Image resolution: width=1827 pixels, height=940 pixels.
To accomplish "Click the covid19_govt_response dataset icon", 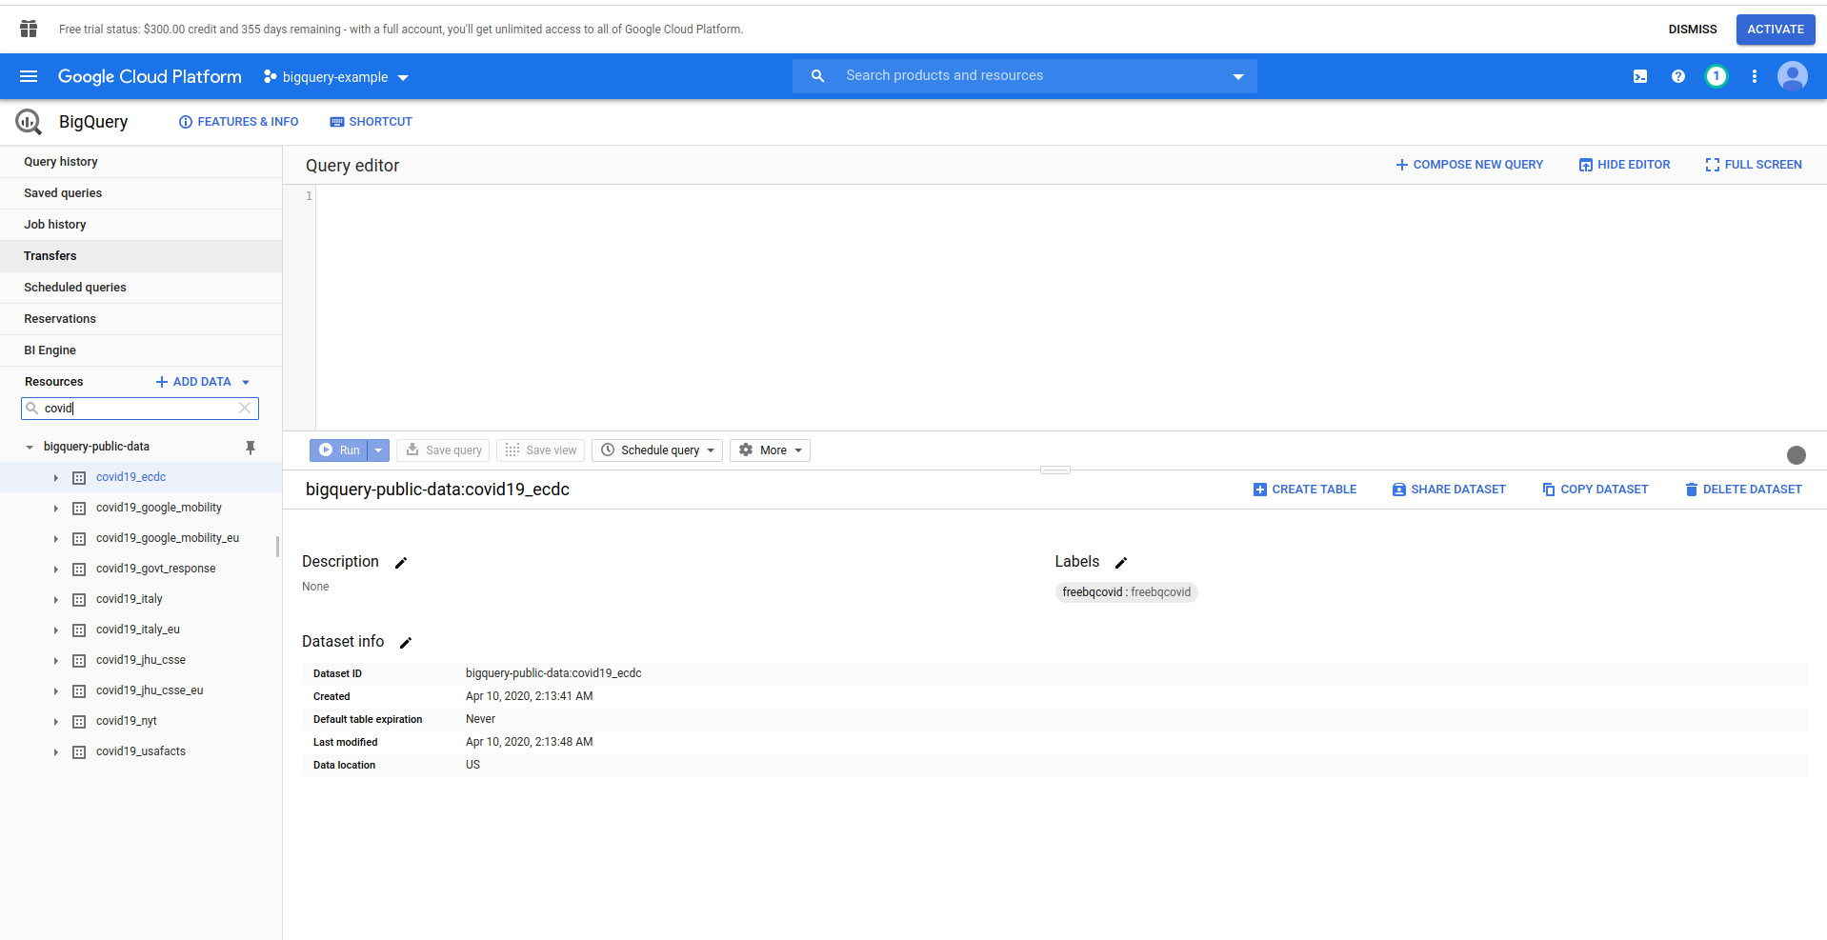I will (79, 570).
